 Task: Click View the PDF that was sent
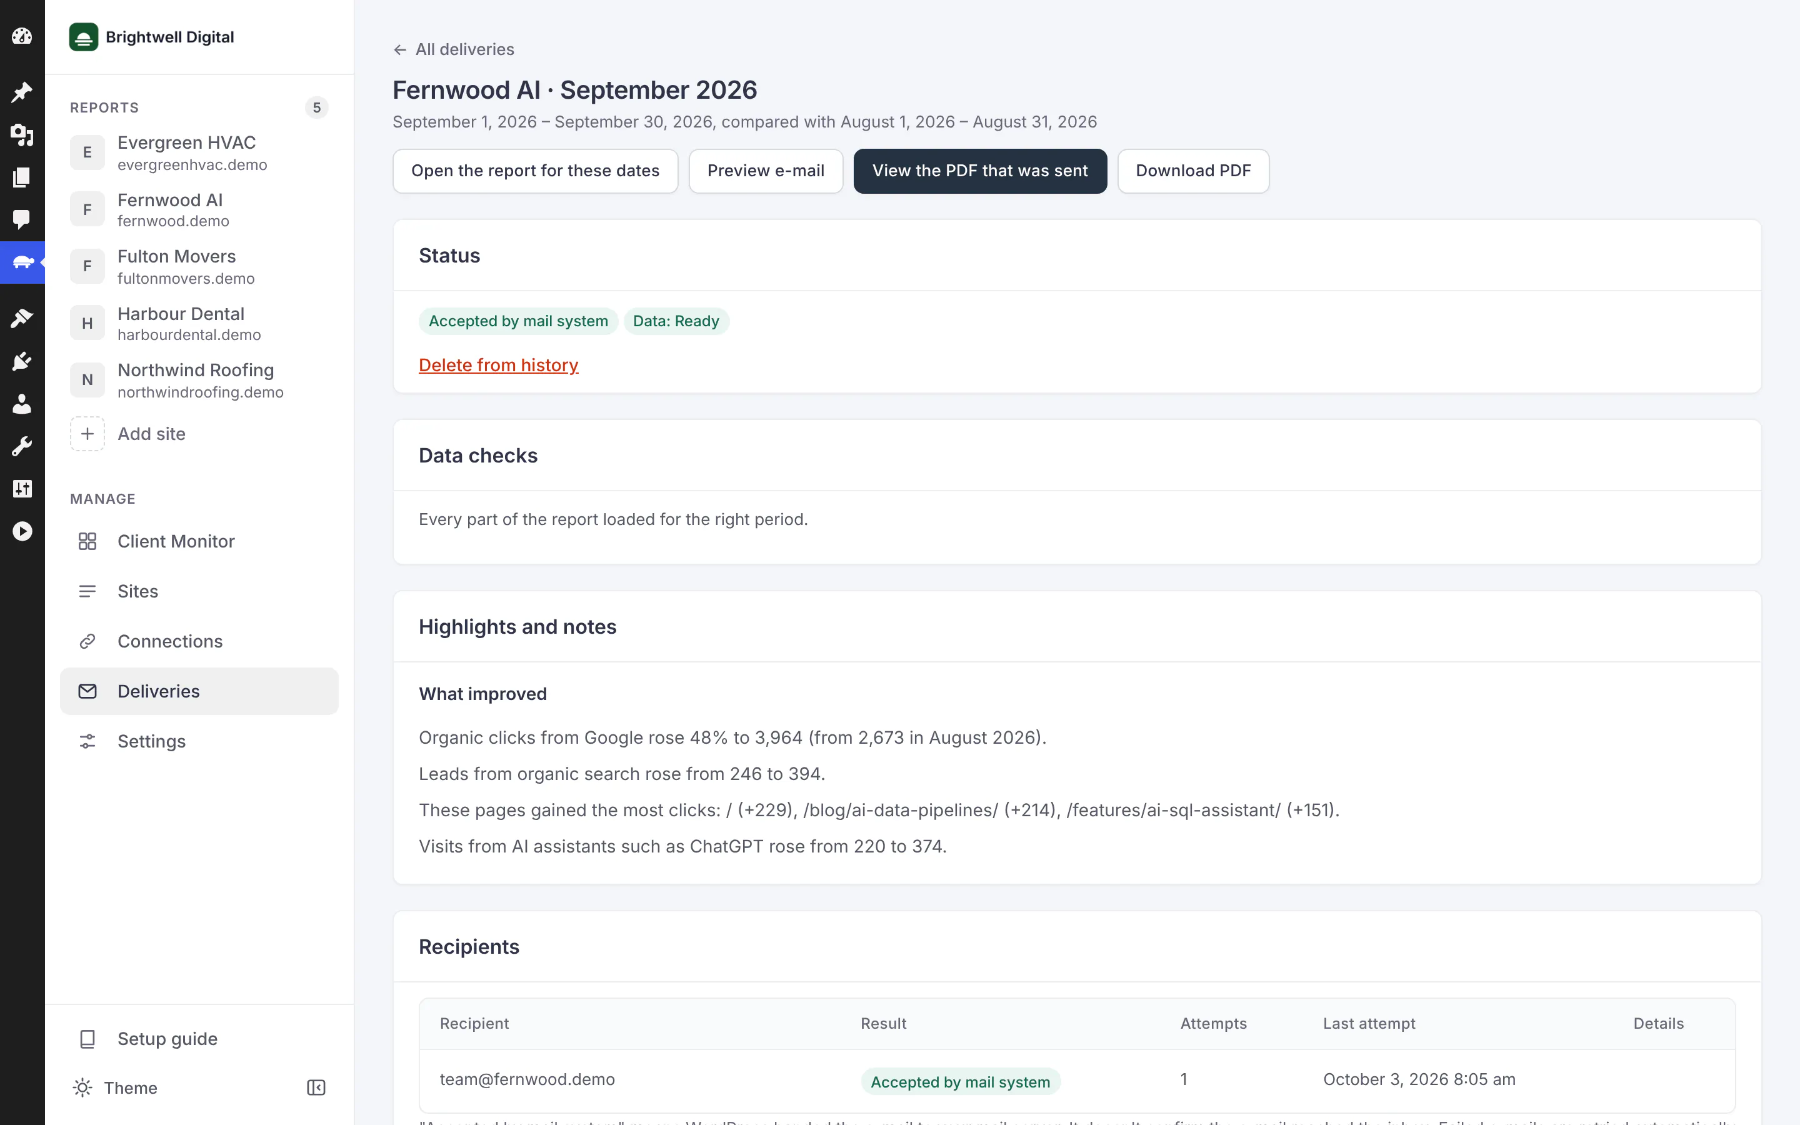tap(979, 171)
